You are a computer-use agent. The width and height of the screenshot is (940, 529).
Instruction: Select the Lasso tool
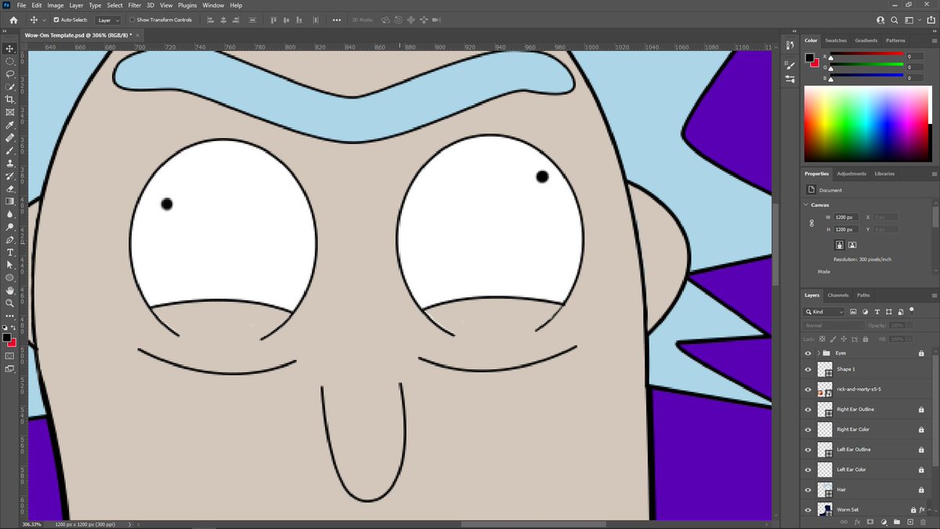click(x=10, y=74)
